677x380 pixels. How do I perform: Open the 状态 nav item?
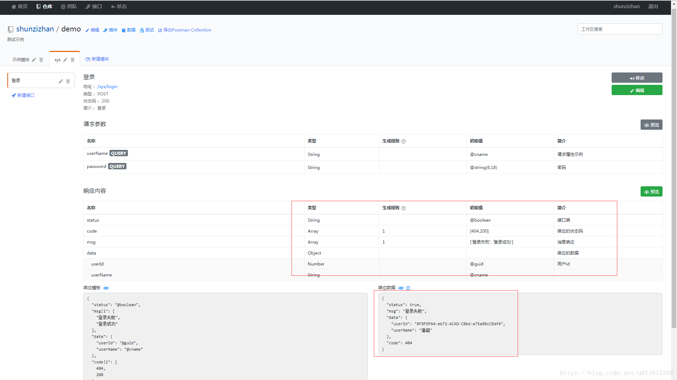click(119, 6)
